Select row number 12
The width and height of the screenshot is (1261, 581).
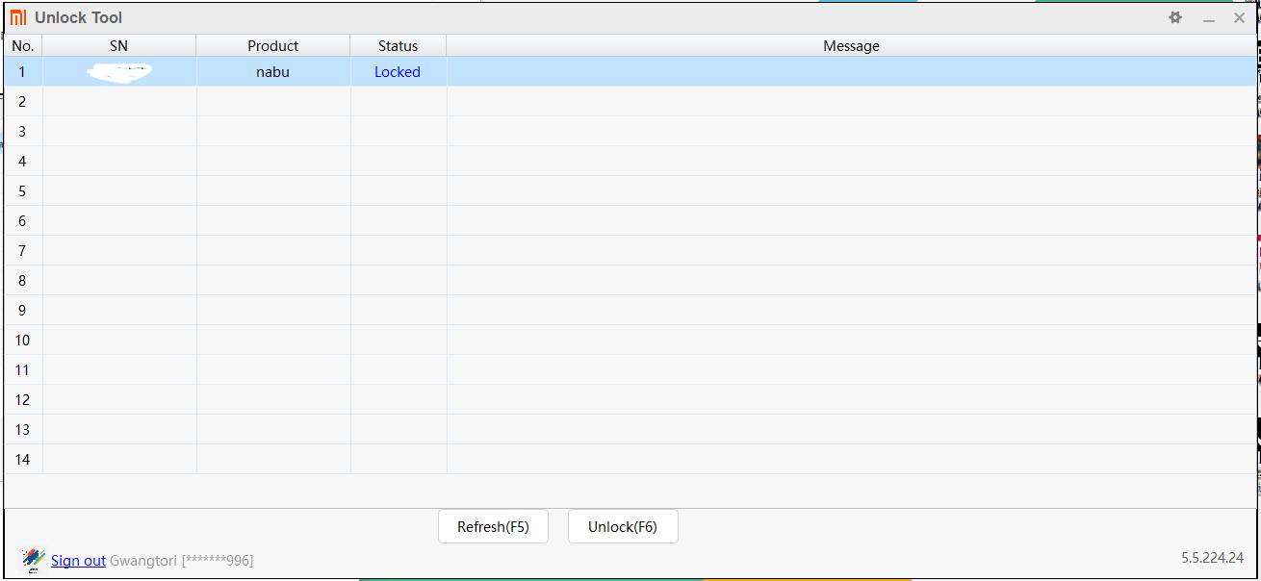tap(23, 399)
